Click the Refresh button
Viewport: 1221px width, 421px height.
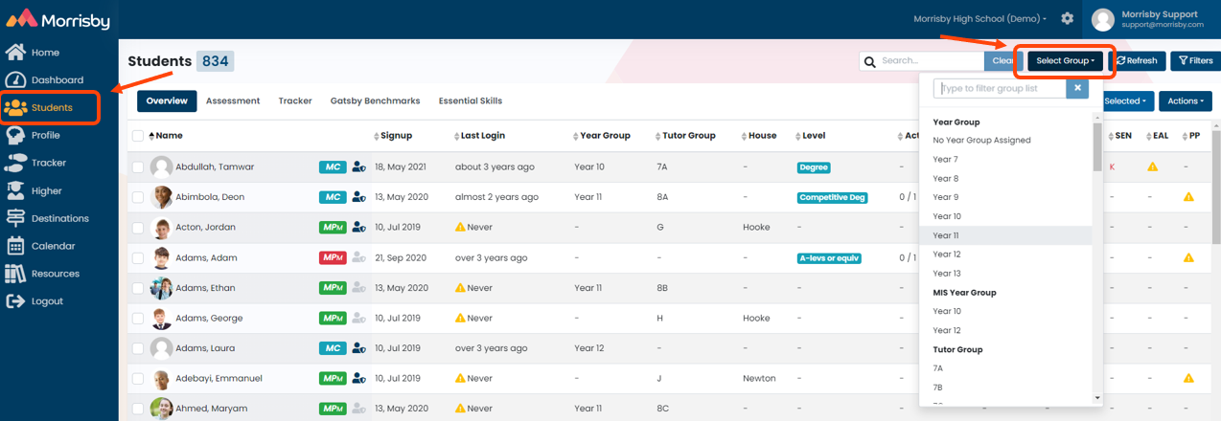pos(1138,61)
